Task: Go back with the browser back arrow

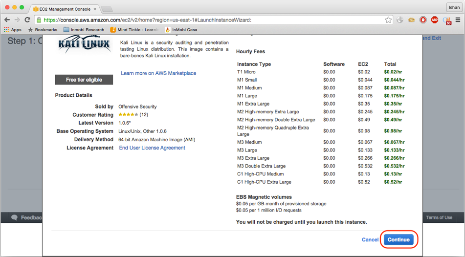Action: click(x=7, y=20)
